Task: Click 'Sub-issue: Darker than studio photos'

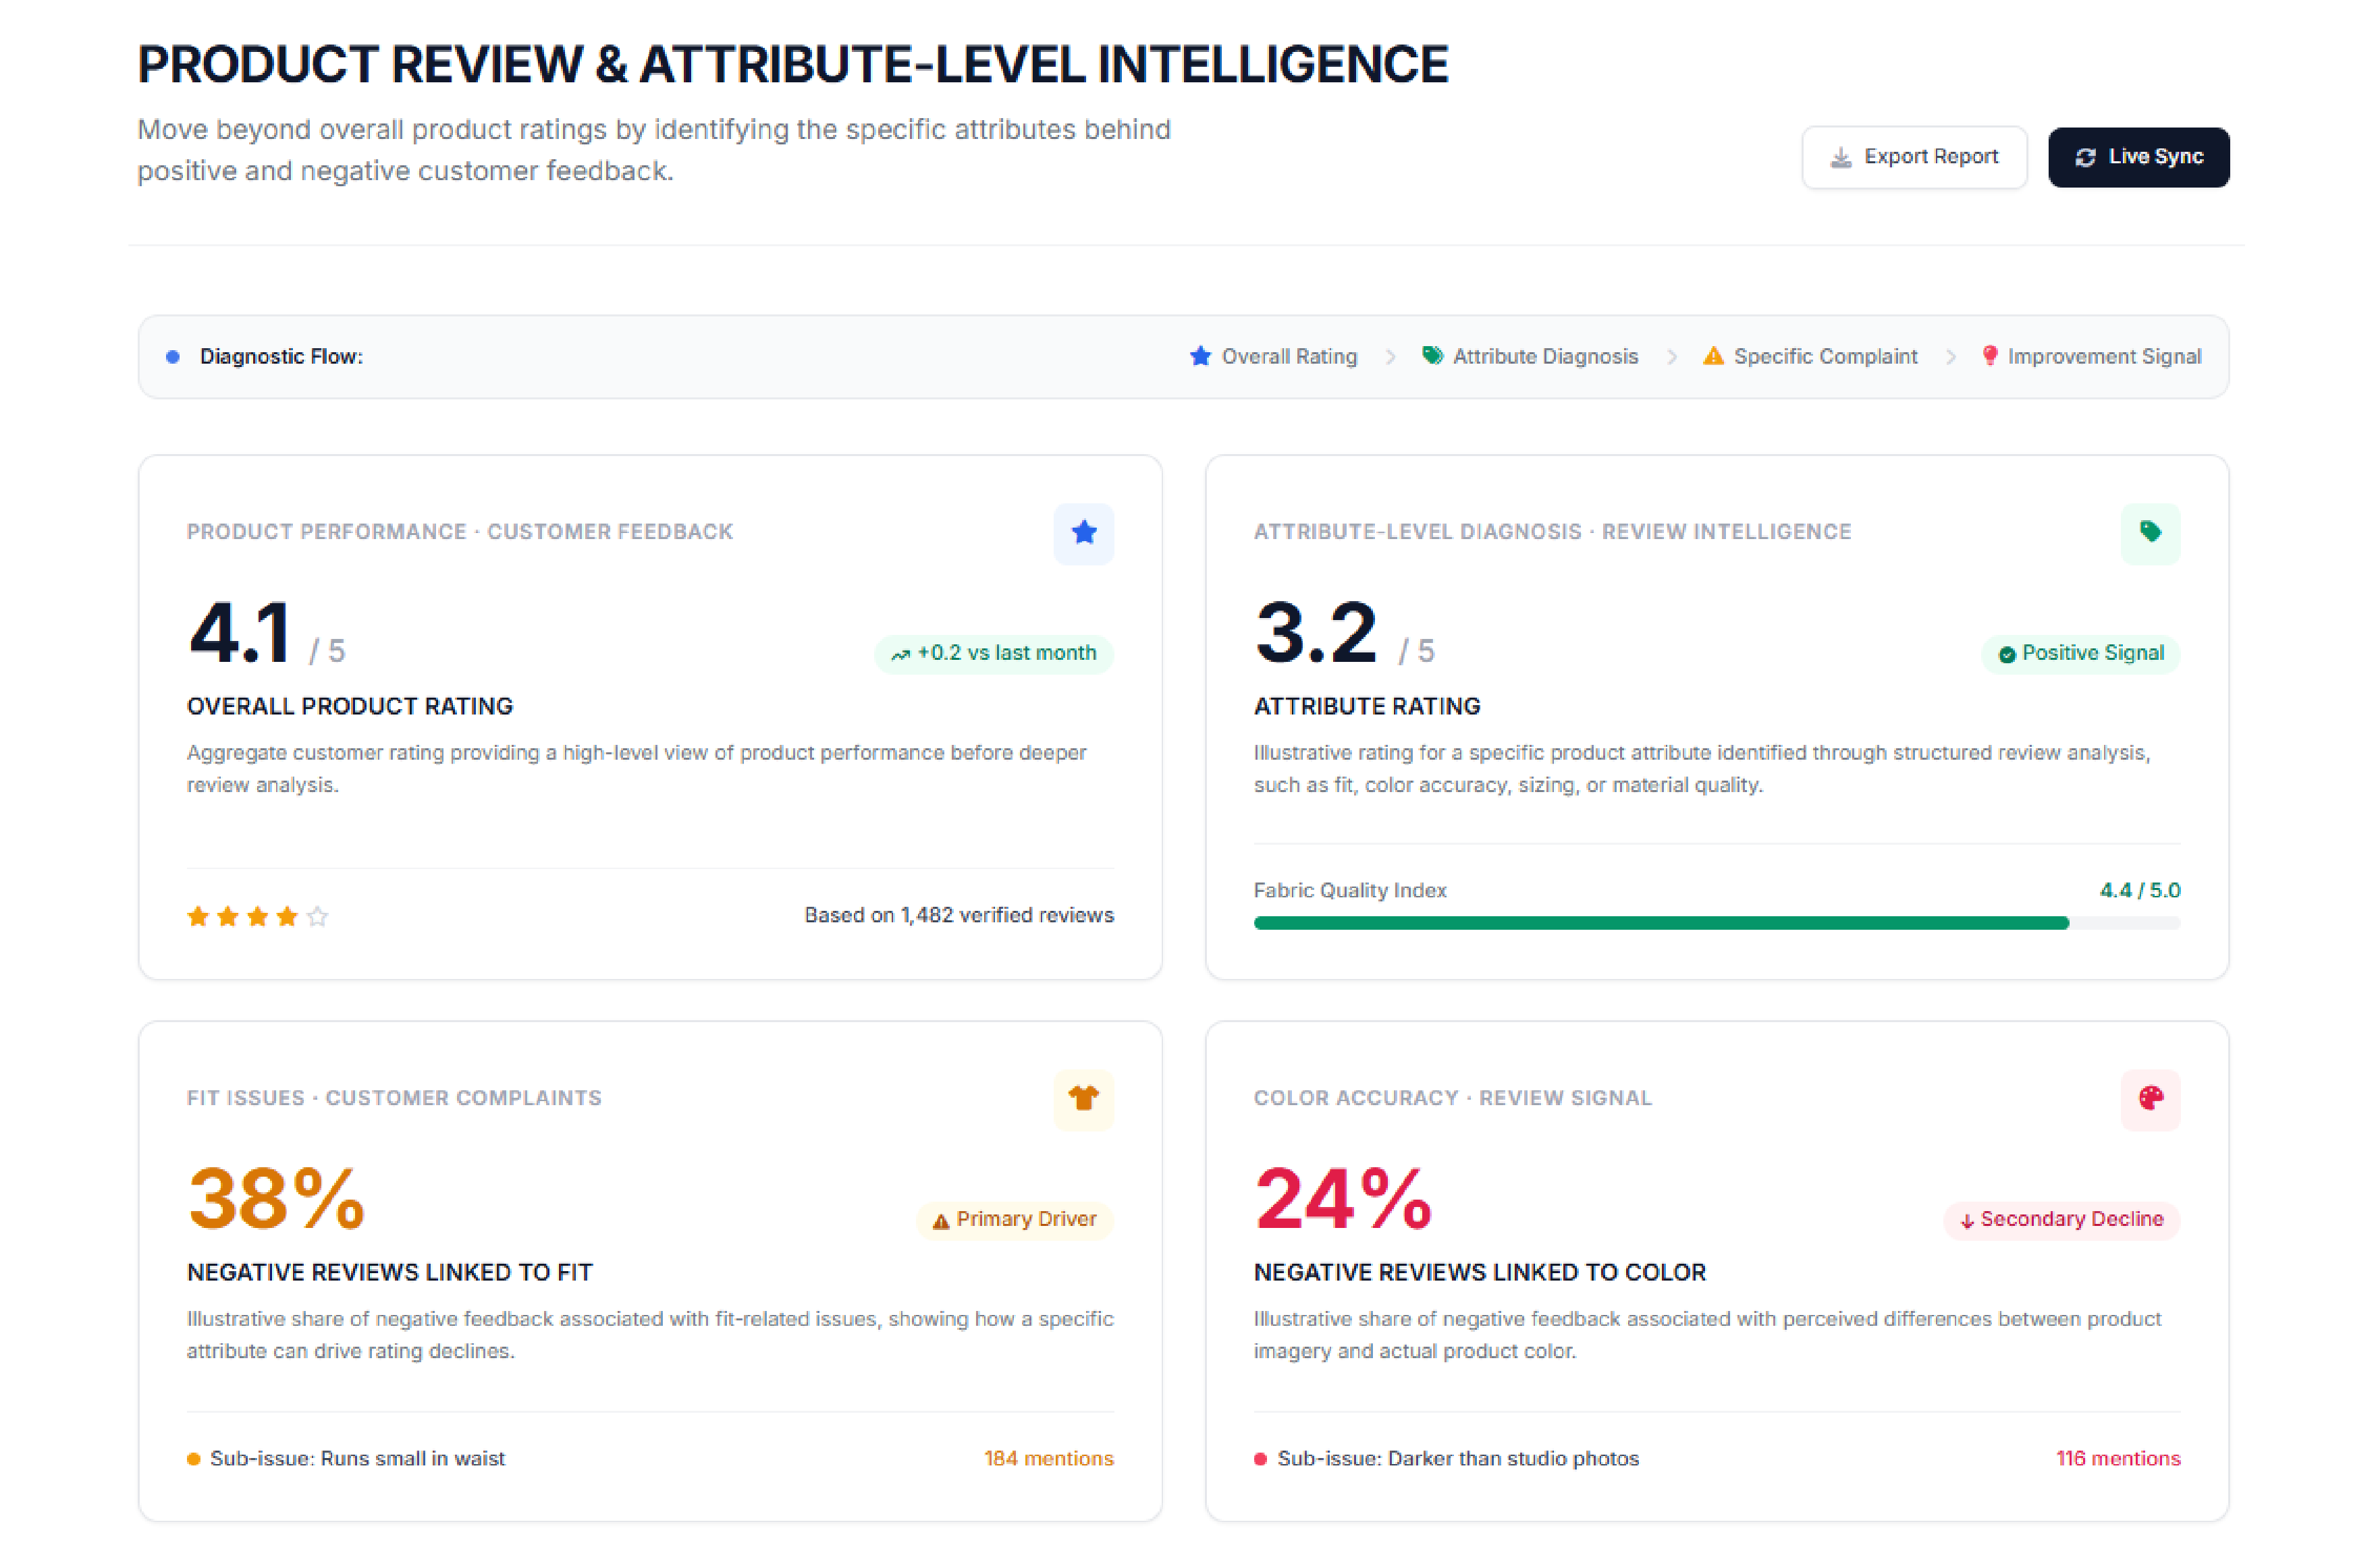Action: 1457,1458
